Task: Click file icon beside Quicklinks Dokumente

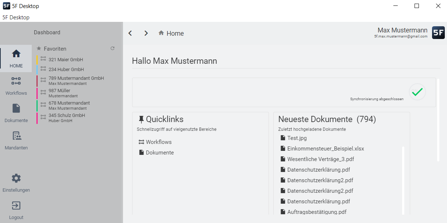Action: point(141,152)
